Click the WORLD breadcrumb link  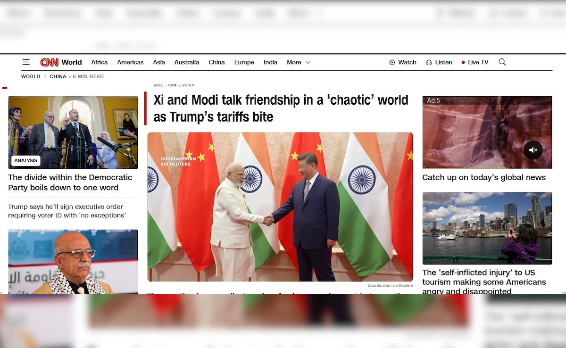click(31, 76)
